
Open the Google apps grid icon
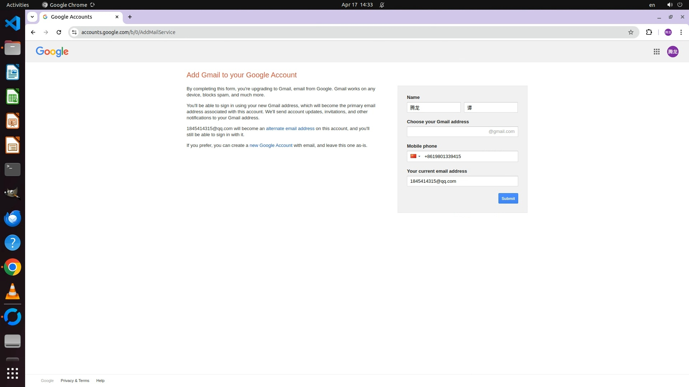[656, 52]
